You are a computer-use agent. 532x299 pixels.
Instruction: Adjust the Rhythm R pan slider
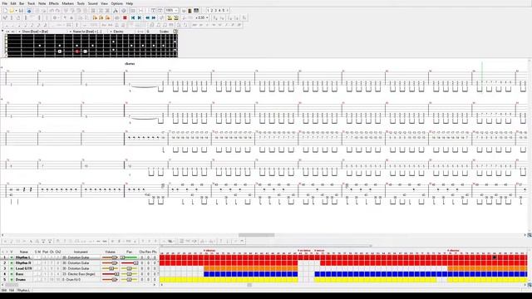pos(130,263)
